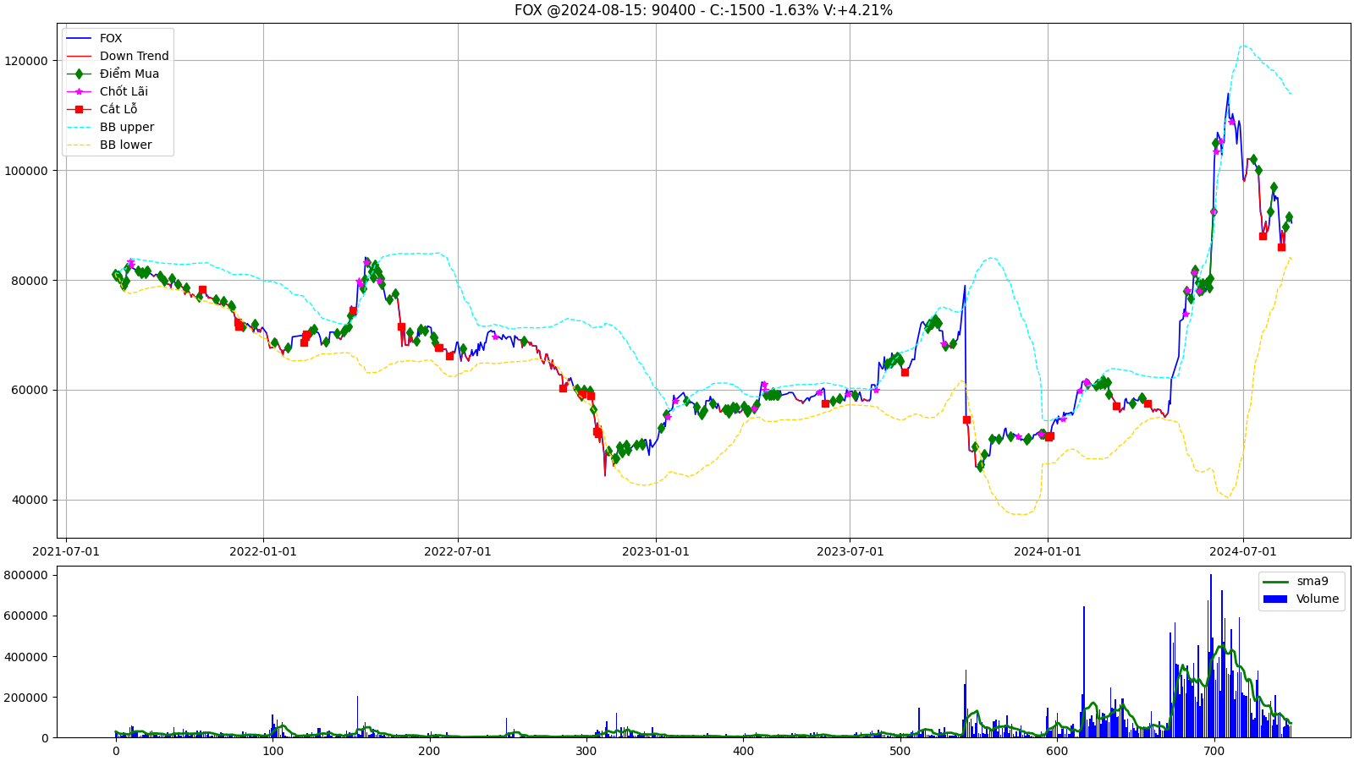This screenshot has width=1354, height=761.
Task: Click the 2024-07-01 date axis label
Action: [x=1243, y=551]
